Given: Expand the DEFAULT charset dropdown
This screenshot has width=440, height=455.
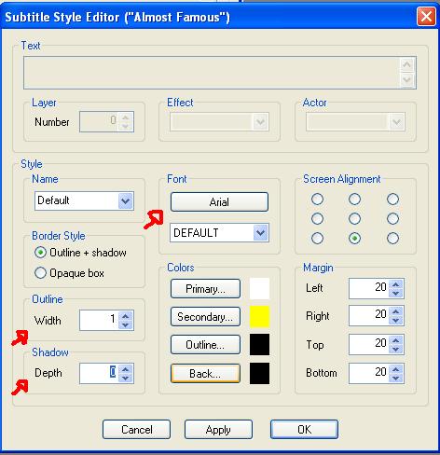Looking at the screenshot, I should pyautogui.click(x=260, y=233).
